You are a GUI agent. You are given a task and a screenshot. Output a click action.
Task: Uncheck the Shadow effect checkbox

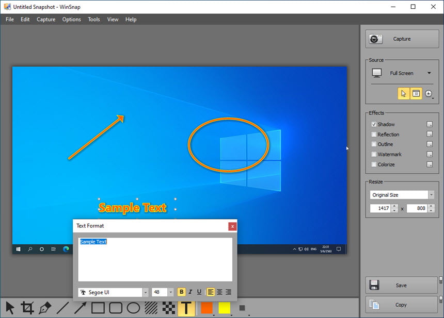point(374,124)
